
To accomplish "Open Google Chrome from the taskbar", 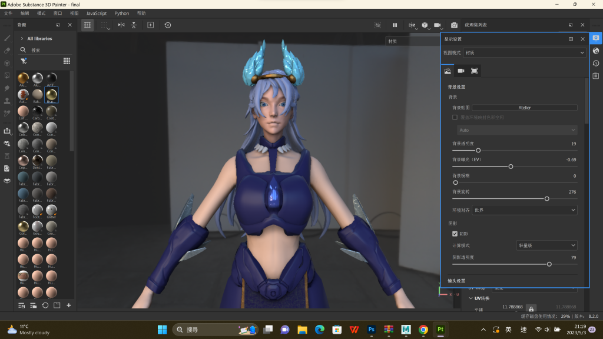I will pyautogui.click(x=423, y=330).
